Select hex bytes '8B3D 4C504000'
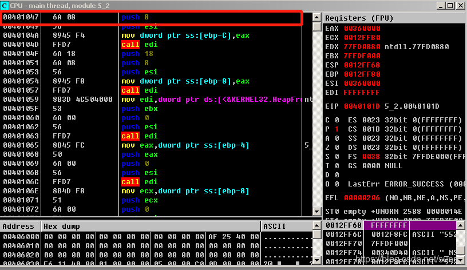467x270 pixels. point(82,100)
